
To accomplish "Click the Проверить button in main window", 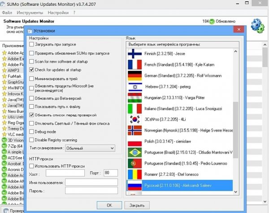I will pos(13,210).
